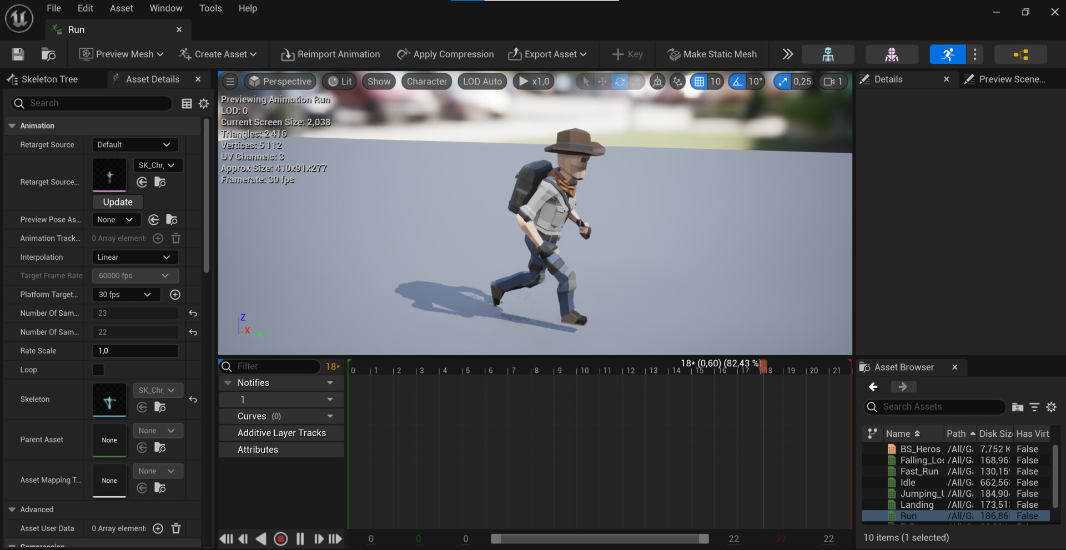Click within the timeline scrub bar
Image resolution: width=1066 pixels, height=550 pixels.
coord(555,370)
